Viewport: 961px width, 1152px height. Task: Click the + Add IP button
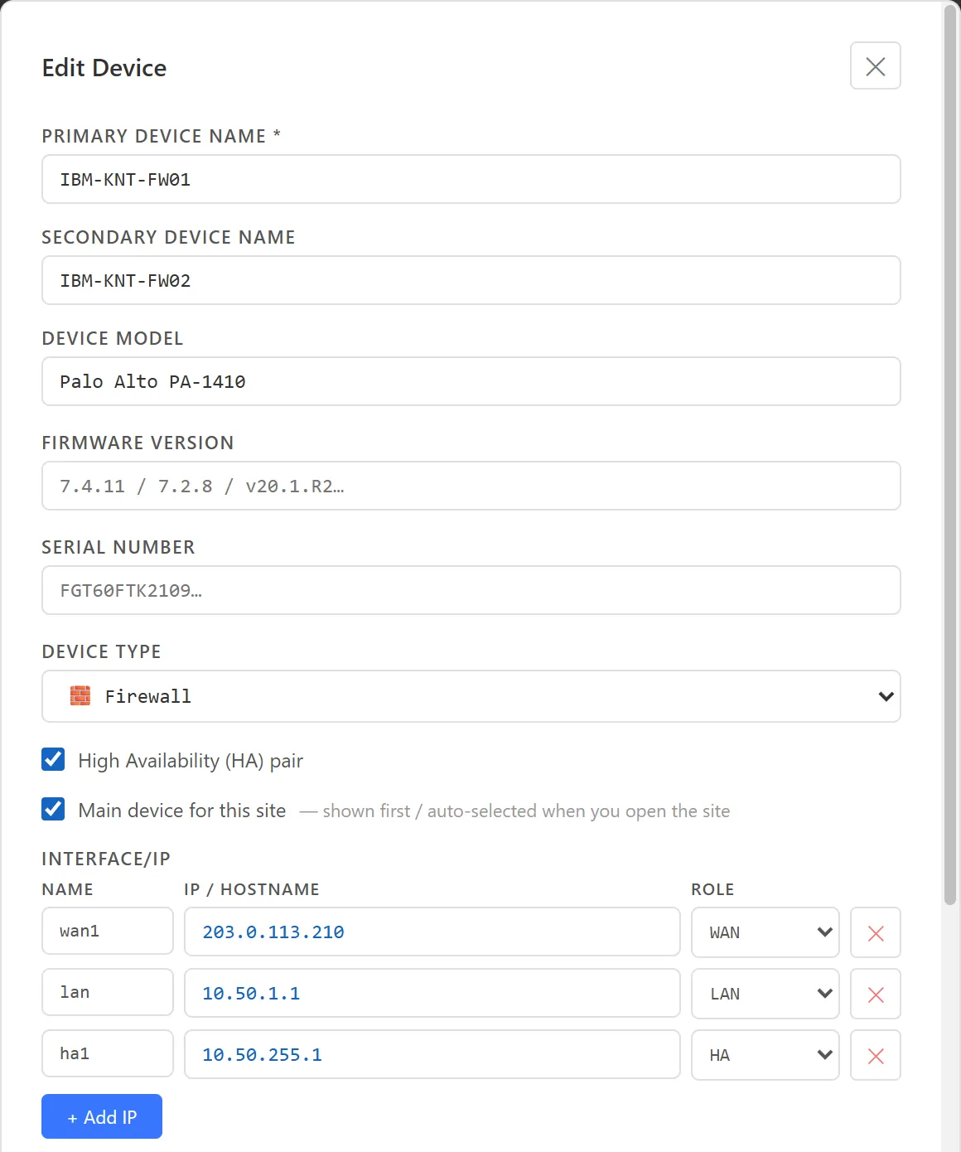pyautogui.click(x=102, y=1116)
